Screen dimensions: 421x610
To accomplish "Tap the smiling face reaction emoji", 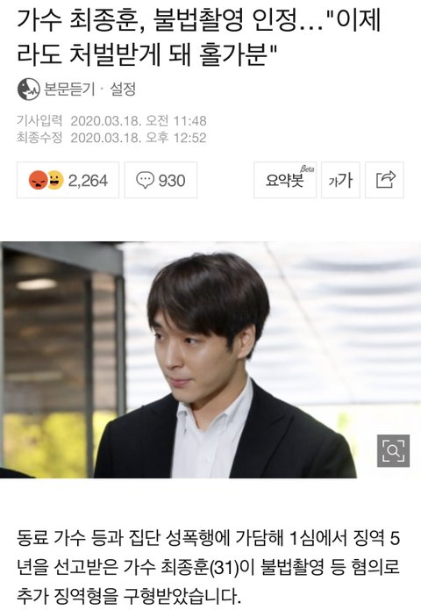I will point(55,180).
